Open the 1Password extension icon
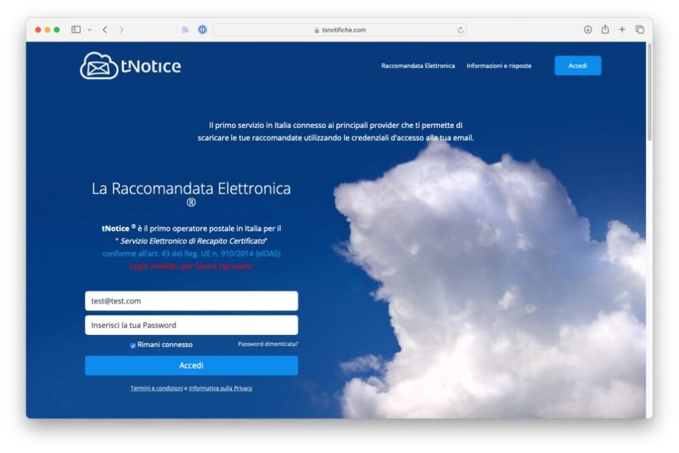Image resolution: width=679 pixels, height=453 pixels. (x=202, y=29)
